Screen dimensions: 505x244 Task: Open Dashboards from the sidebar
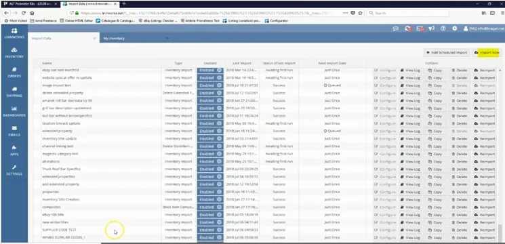(x=14, y=111)
